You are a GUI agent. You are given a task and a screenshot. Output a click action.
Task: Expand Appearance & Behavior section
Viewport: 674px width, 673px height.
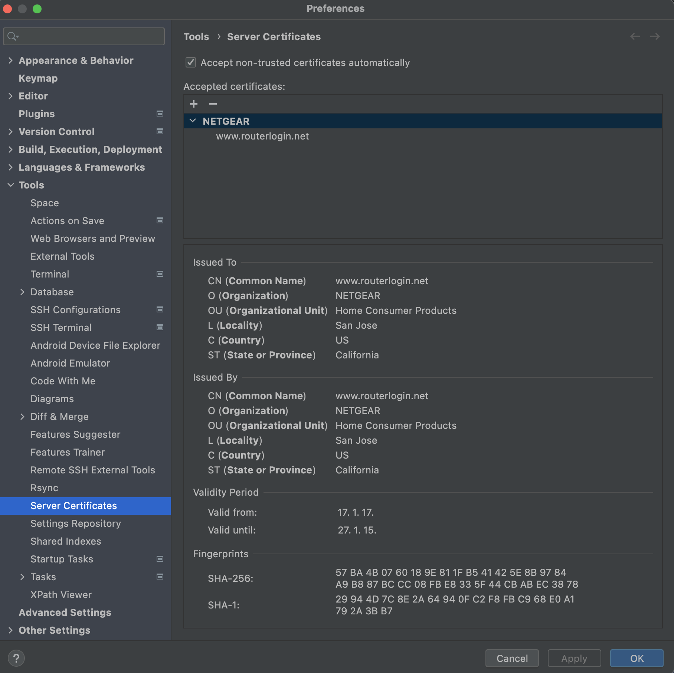click(x=10, y=60)
